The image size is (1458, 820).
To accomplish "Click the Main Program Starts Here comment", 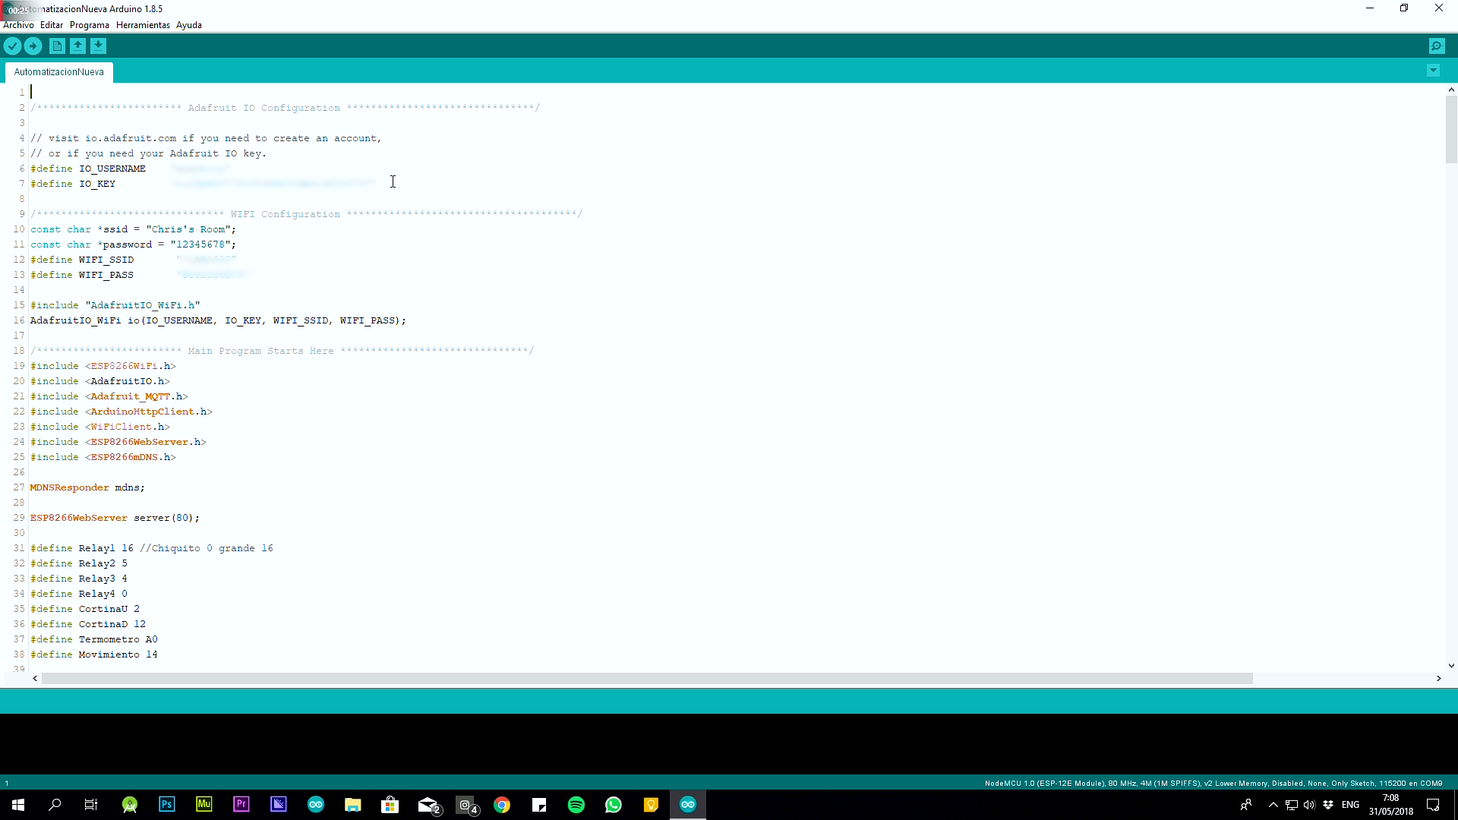I will click(282, 351).
